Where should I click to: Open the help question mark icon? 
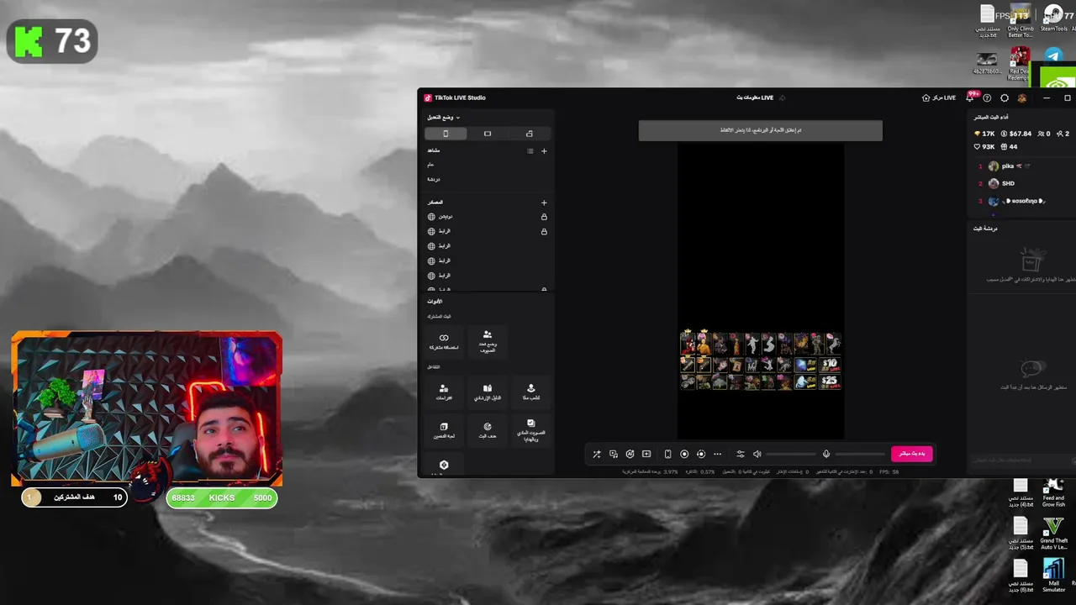pyautogui.click(x=987, y=97)
